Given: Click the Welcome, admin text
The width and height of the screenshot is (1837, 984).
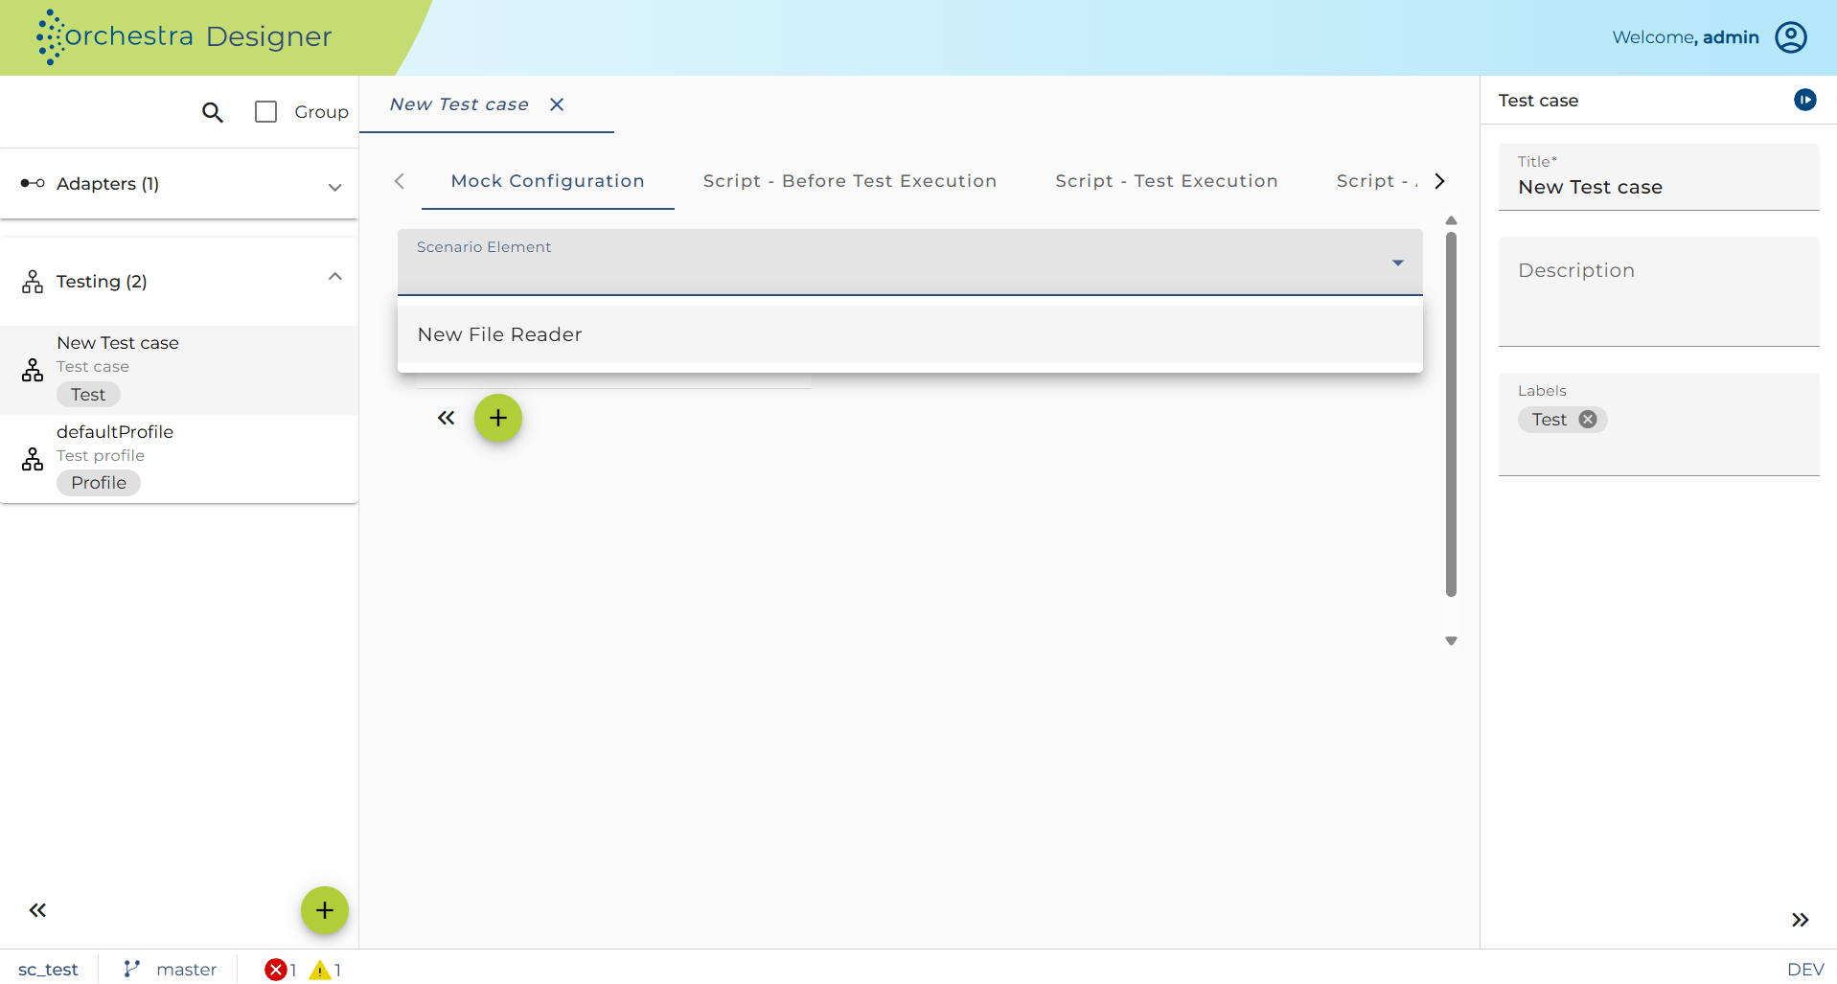Looking at the screenshot, I should [1685, 37].
